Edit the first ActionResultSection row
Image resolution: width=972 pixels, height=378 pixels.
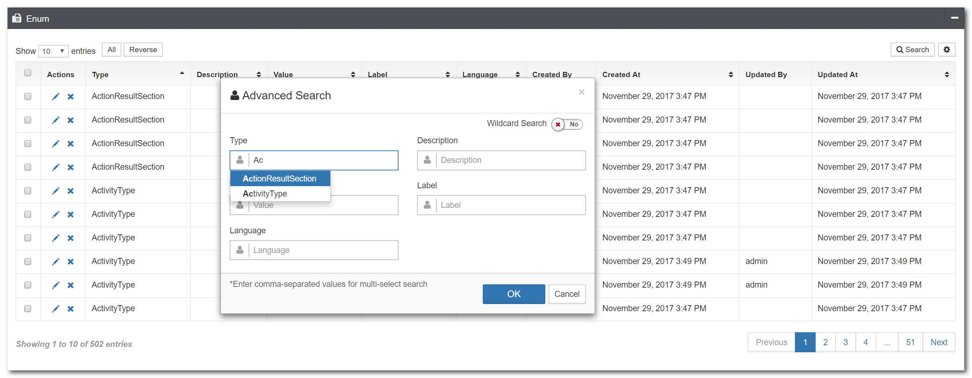click(55, 97)
